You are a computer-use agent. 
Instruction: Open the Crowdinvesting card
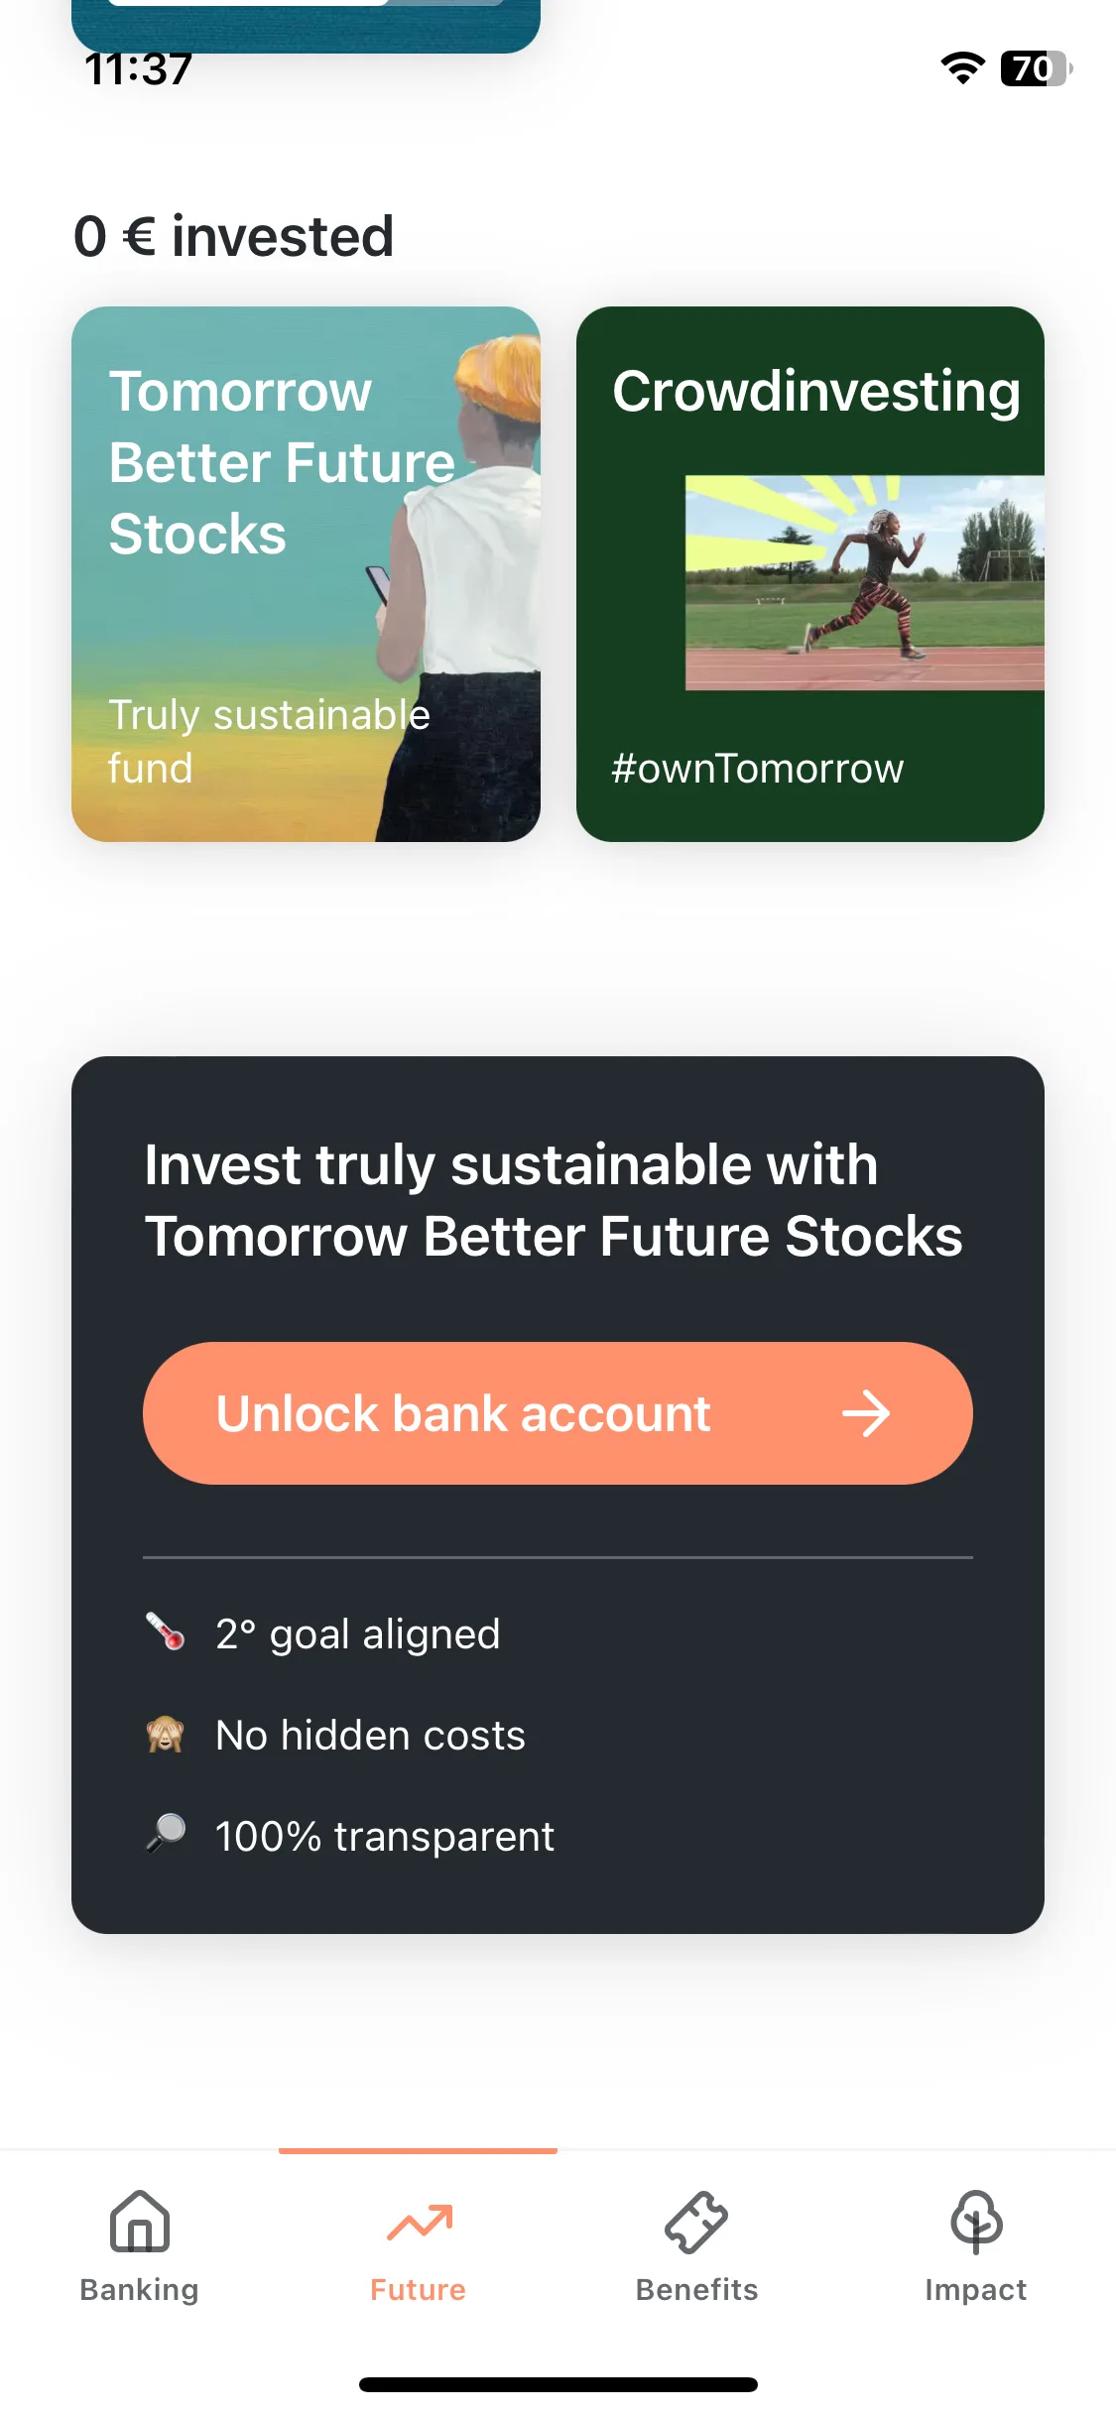pos(810,574)
